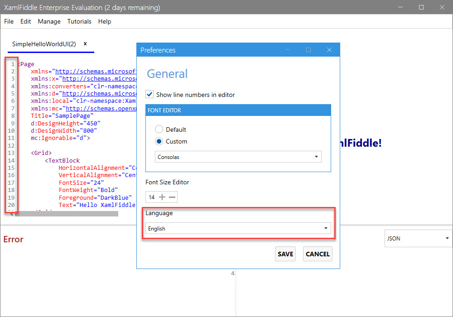Select the Default font radio button
453x317 pixels.
point(159,129)
